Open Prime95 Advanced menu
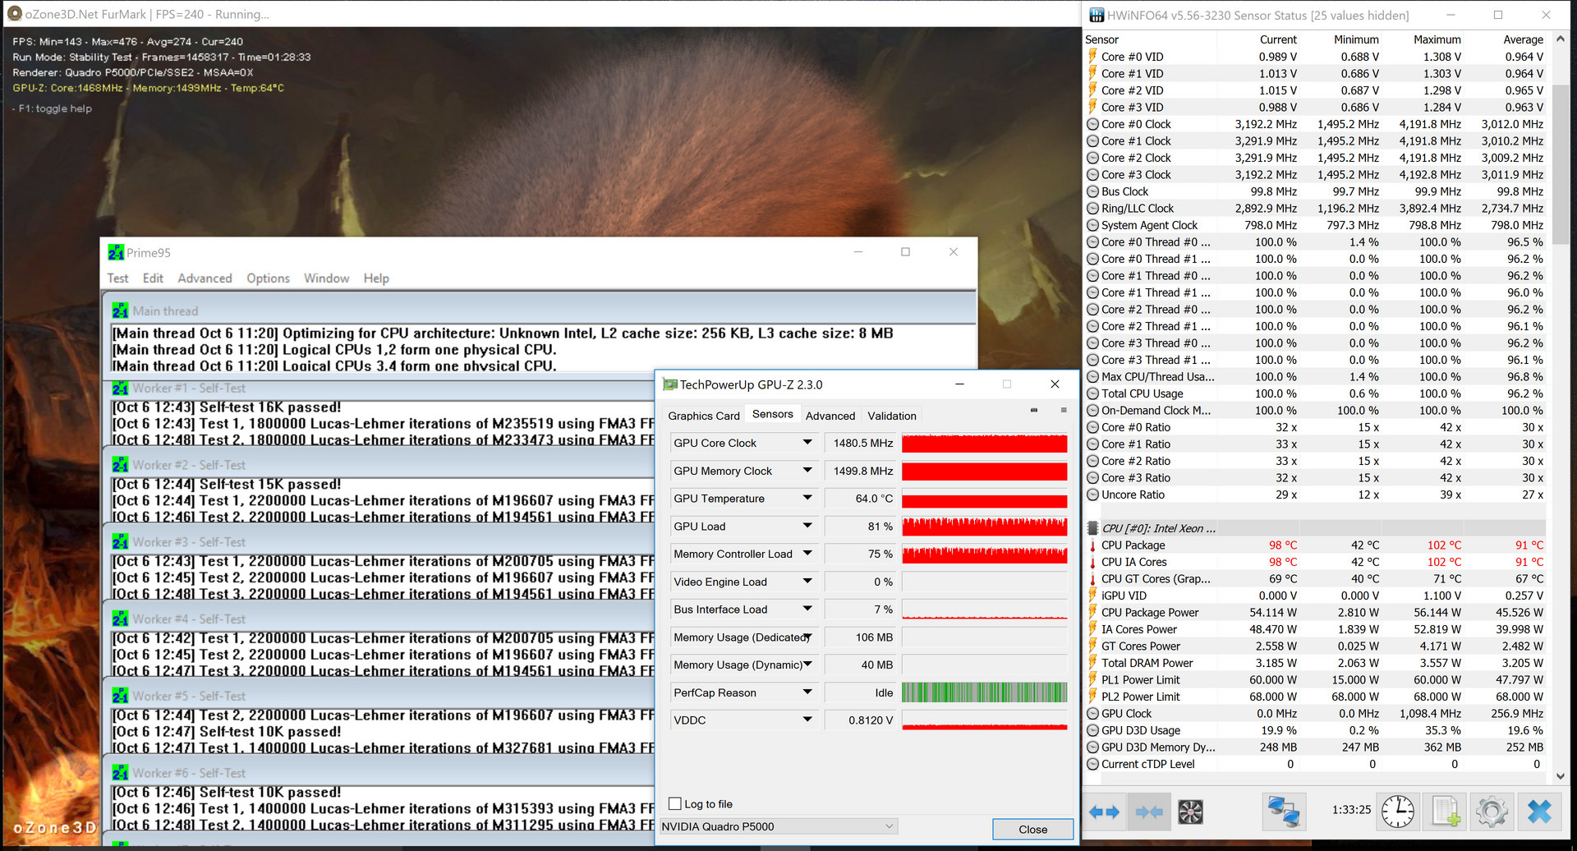1577x851 pixels. [x=205, y=278]
